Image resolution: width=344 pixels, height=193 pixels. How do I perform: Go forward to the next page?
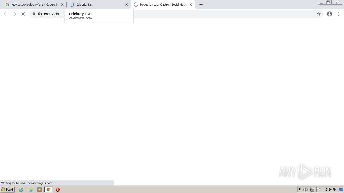click(15, 14)
